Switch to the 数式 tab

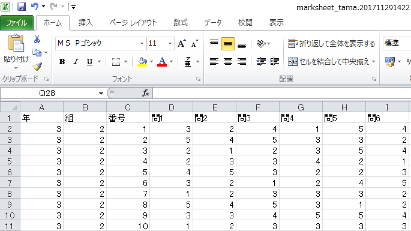pos(181,23)
